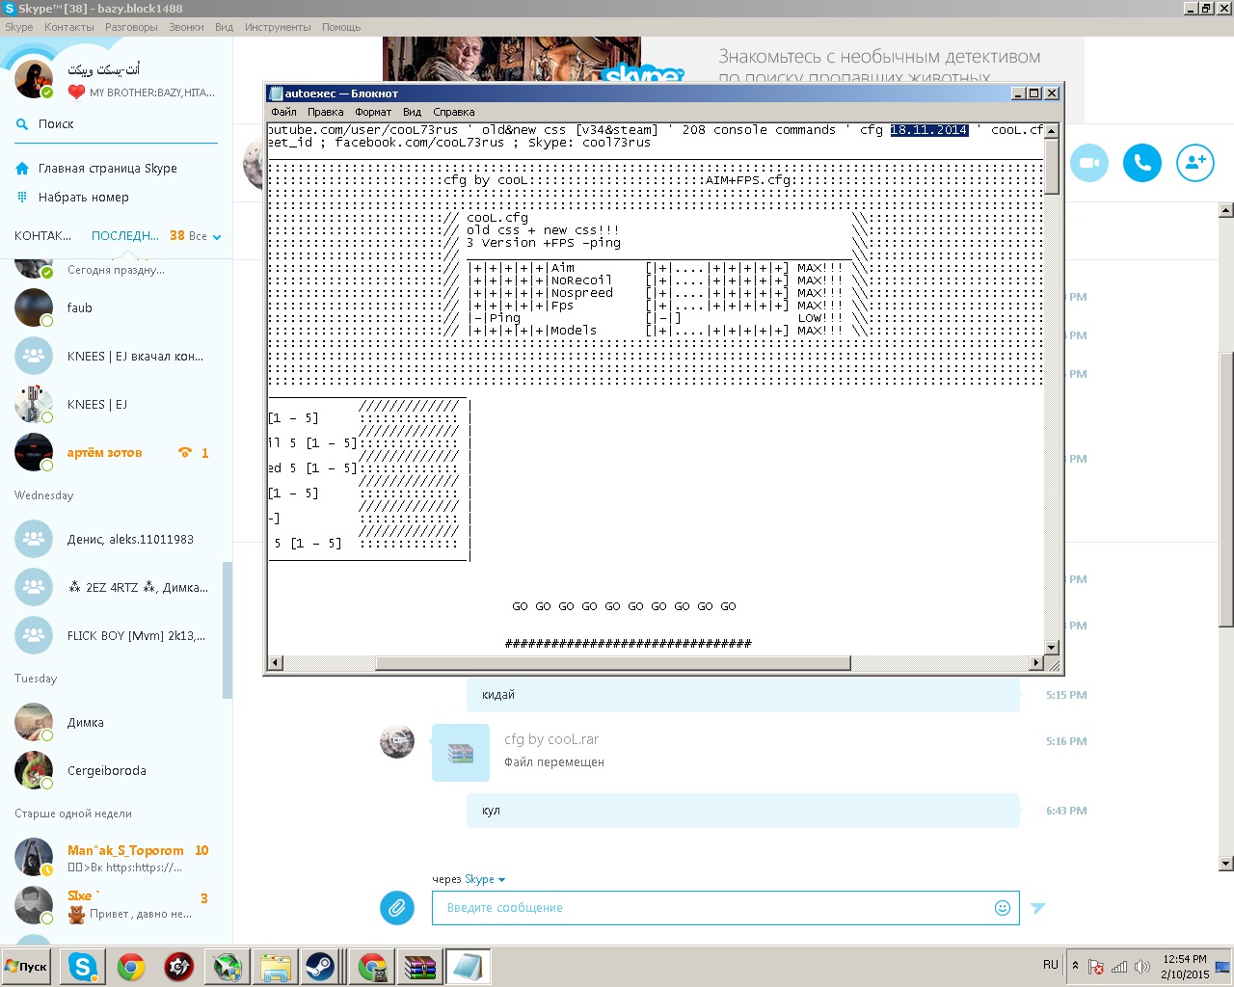Click the Skype chat scroll down arrow
The image size is (1234, 987).
click(x=1226, y=864)
